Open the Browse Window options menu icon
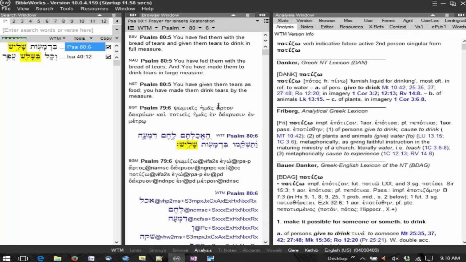Viewport: 466px width, 262px height. pos(248,15)
